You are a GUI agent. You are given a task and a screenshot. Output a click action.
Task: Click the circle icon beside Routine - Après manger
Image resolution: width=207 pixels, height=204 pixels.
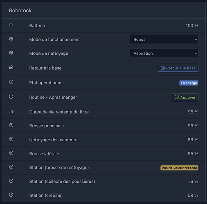tap(11, 97)
